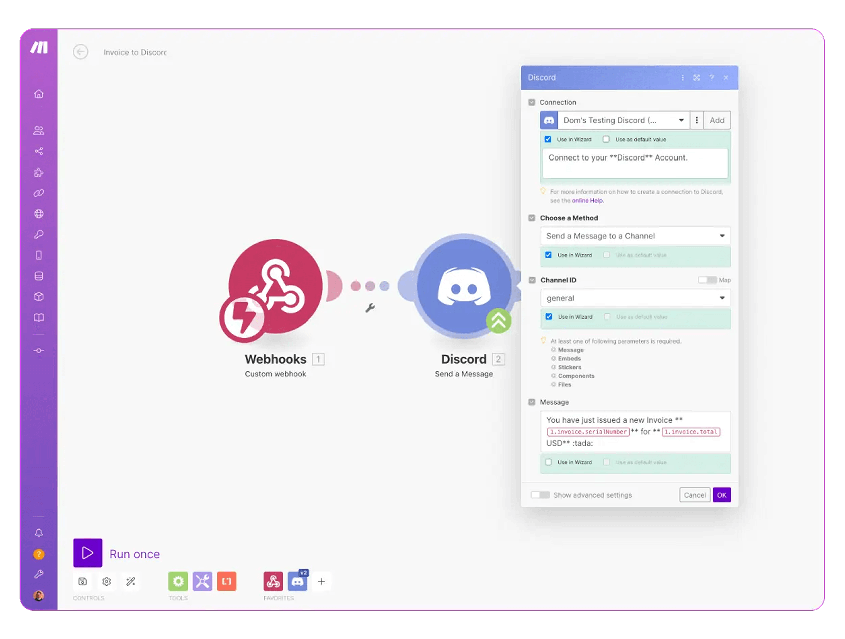This screenshot has width=845, height=639.
Task: Toggle Connection Use in Wizard checkbox
Action: pyautogui.click(x=548, y=139)
